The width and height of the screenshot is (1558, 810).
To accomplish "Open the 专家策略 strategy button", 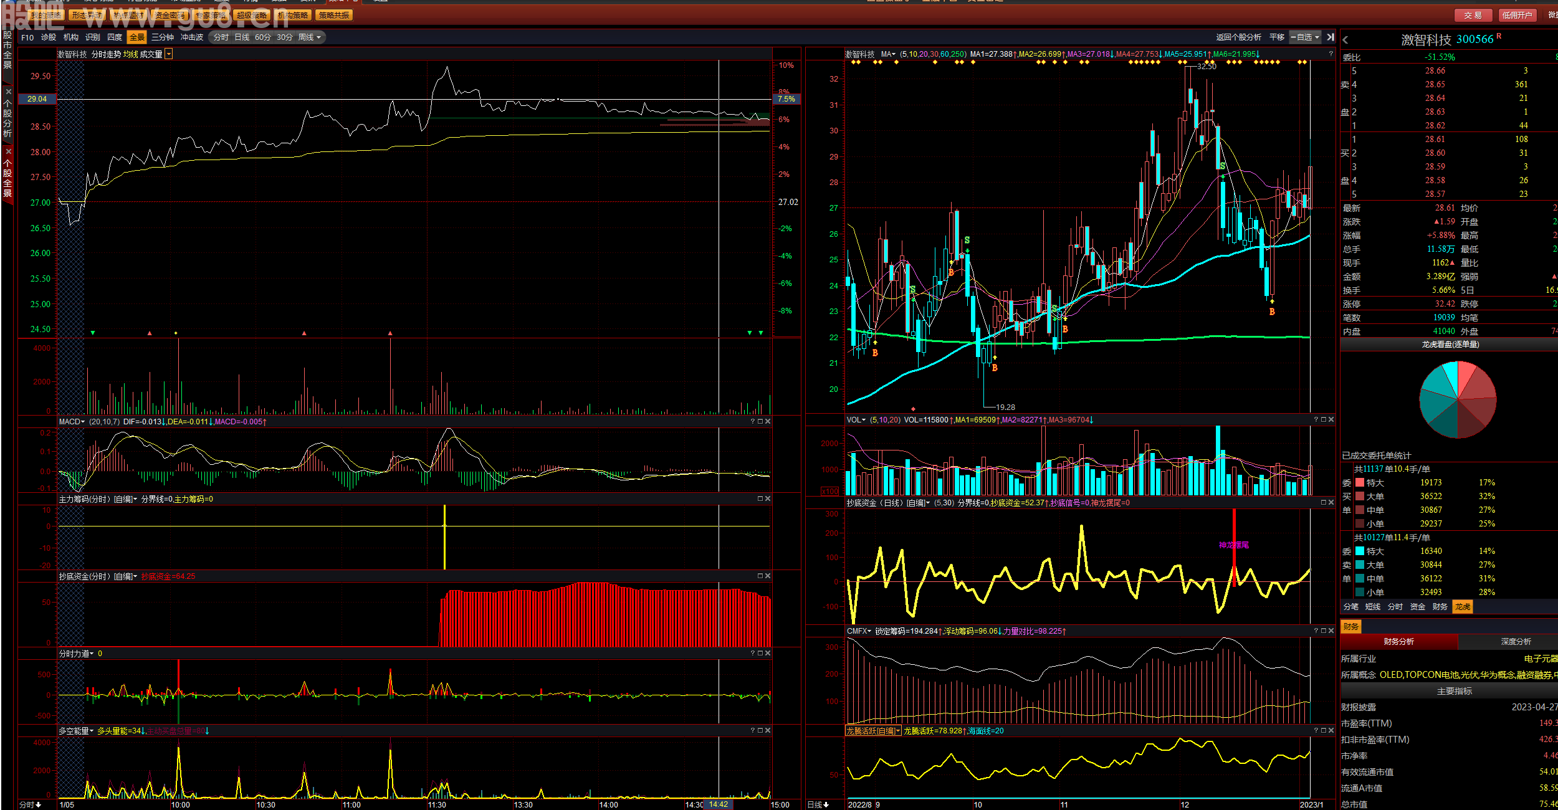I will (x=211, y=15).
